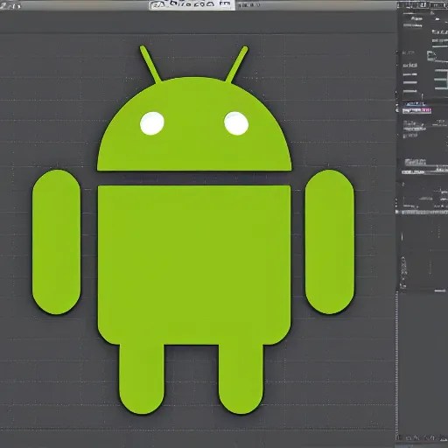Click the pink highlighted row in right panel

point(417,110)
